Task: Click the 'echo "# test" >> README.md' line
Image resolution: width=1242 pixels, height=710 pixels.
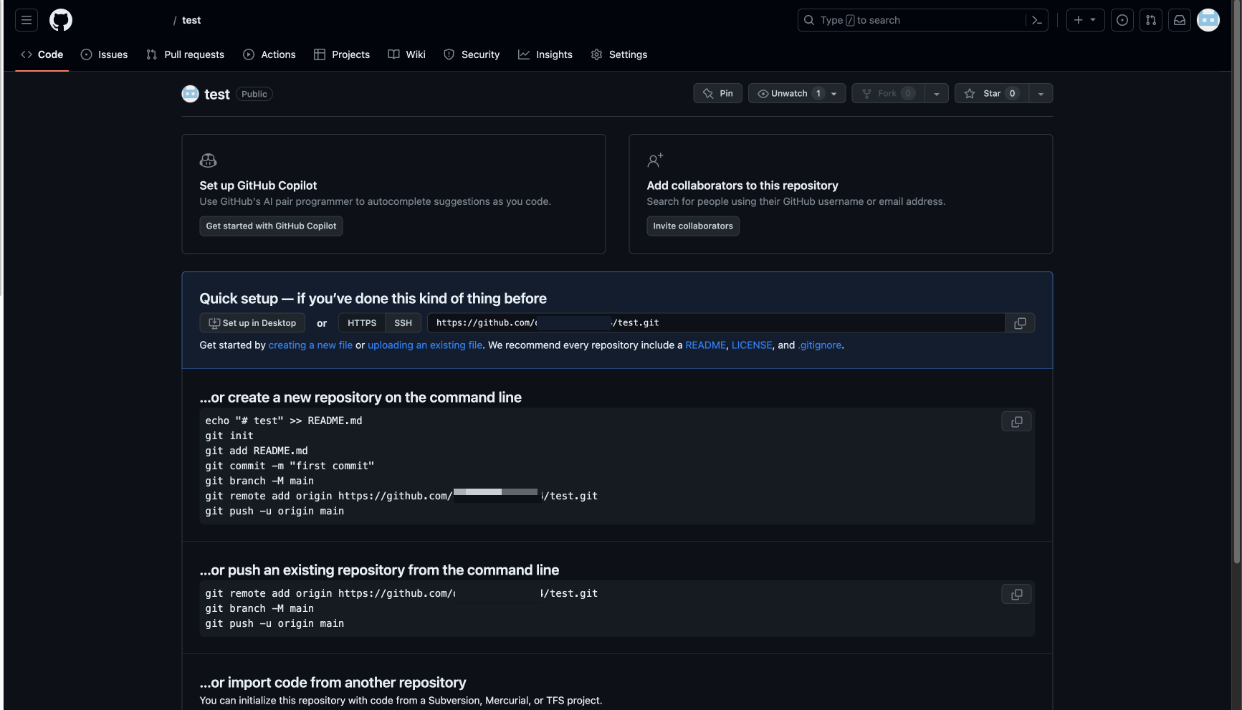Action: click(284, 421)
